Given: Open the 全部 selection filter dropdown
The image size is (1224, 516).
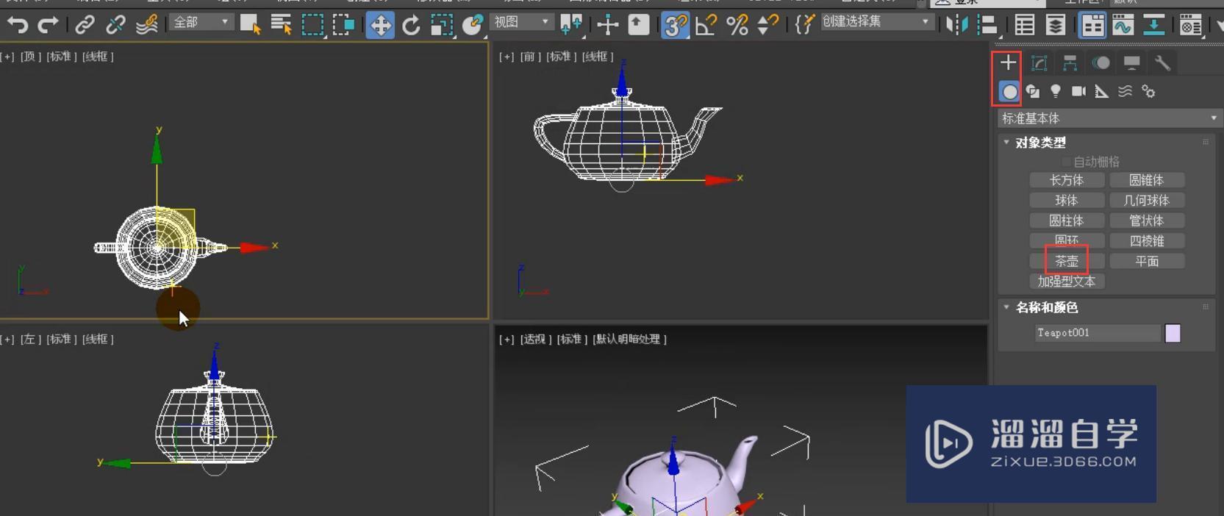Looking at the screenshot, I should click(201, 22).
